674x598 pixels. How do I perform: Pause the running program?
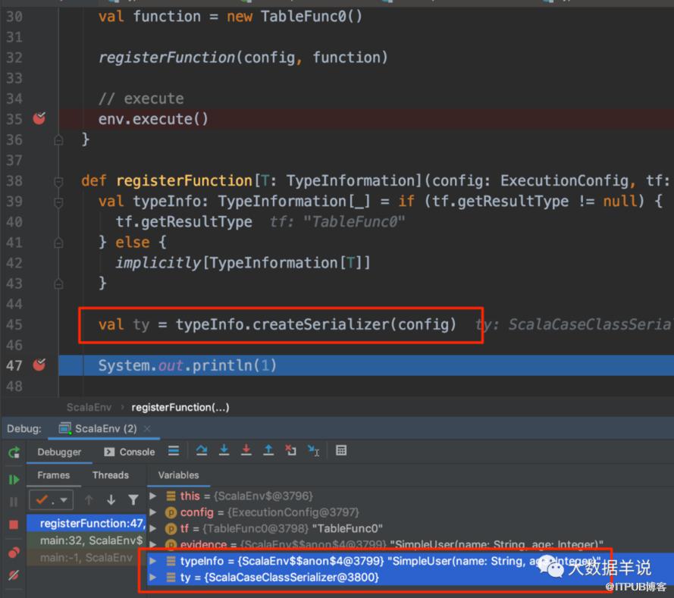click(14, 502)
